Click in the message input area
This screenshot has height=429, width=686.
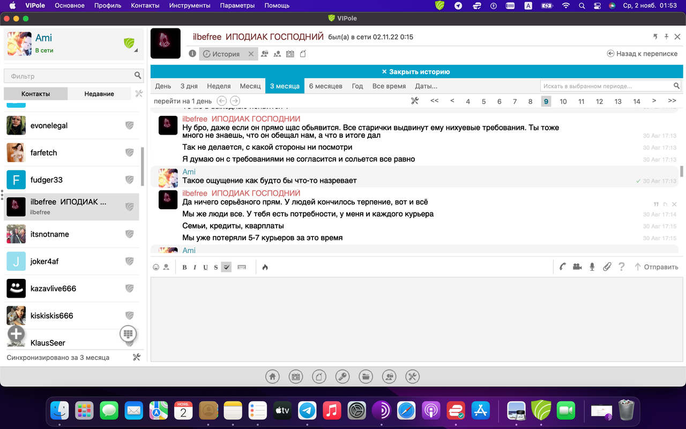(x=416, y=319)
